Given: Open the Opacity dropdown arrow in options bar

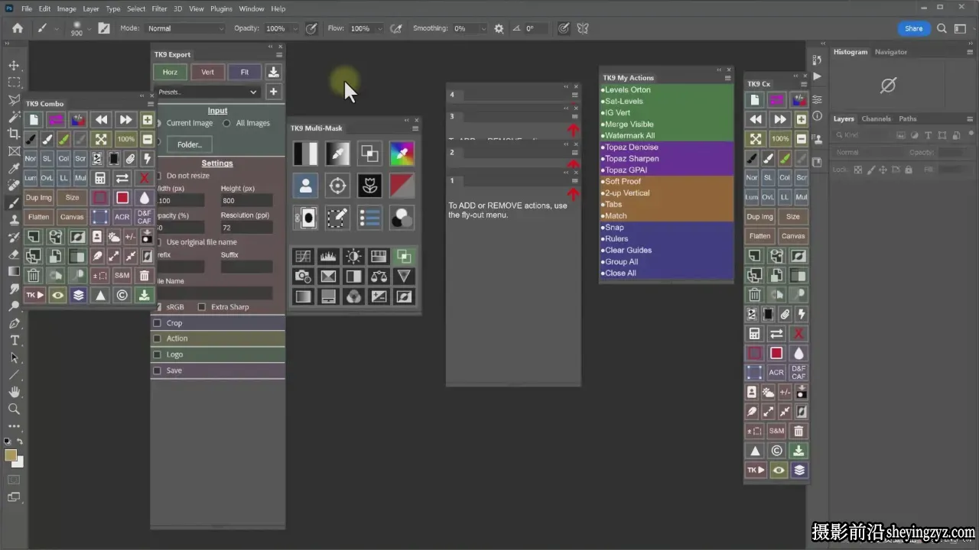Looking at the screenshot, I should 294,28.
